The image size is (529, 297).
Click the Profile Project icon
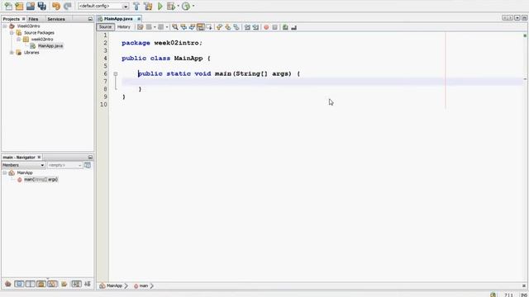(x=186, y=6)
